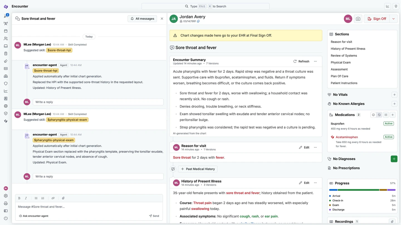
Task: Open the patients group icon in sidebar
Action: coord(6,39)
